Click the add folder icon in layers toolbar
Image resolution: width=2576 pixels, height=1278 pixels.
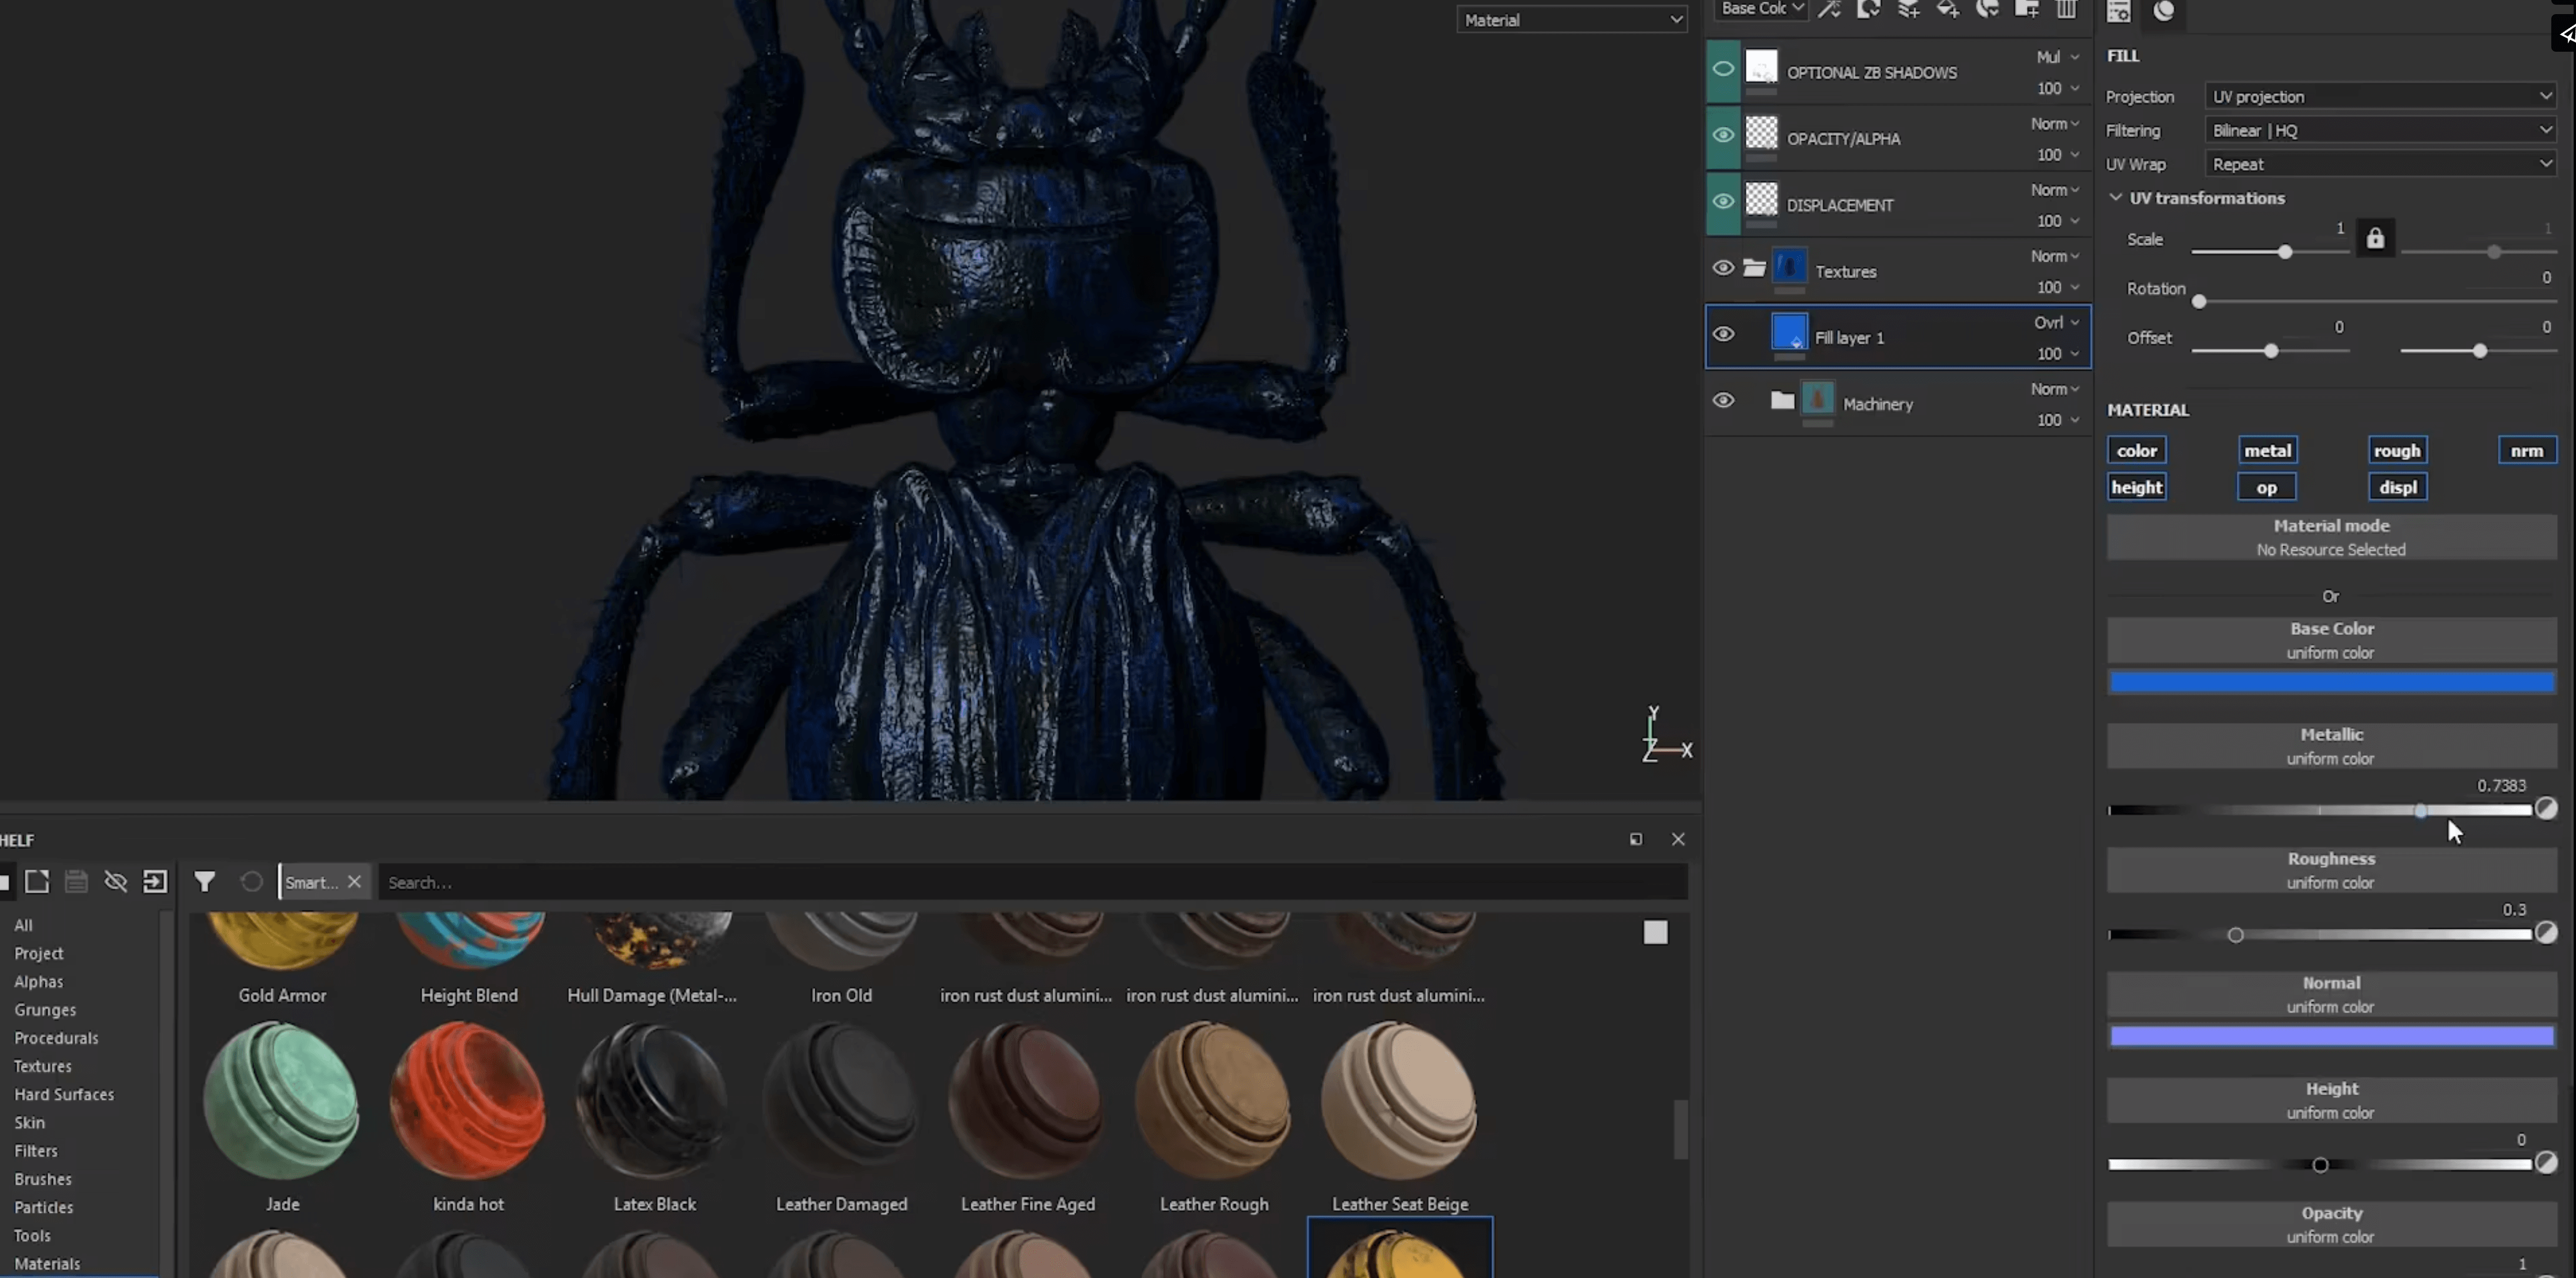[2027, 9]
